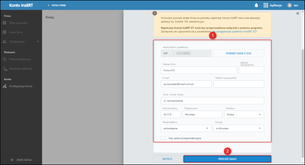The width and height of the screenshot is (305, 165).
Task: Open notifications bell icon
Action: pos(256,5)
